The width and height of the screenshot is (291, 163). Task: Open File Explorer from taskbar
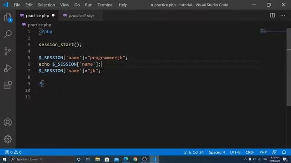point(97,159)
